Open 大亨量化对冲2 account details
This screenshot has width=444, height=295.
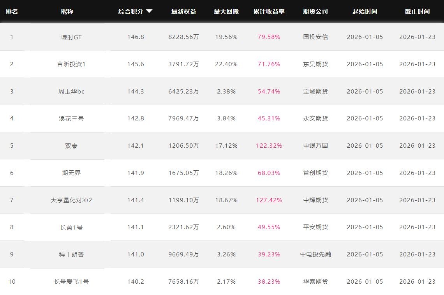point(71,200)
